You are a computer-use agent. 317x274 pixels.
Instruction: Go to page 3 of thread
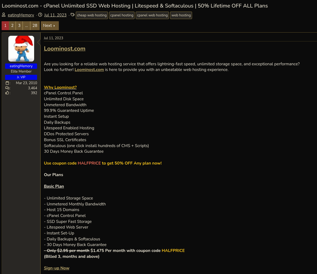click(x=19, y=26)
